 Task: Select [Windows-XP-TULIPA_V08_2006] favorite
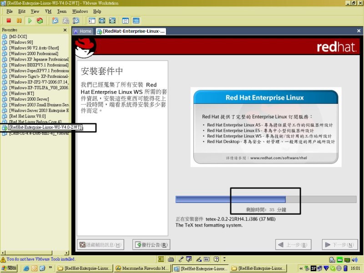point(39,88)
